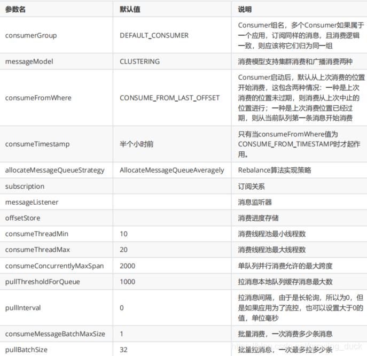Viewport: 367px width, 356px height.
Task: Select consumeConcurrentlyMaxSpan parameter name
Action: coord(54,266)
